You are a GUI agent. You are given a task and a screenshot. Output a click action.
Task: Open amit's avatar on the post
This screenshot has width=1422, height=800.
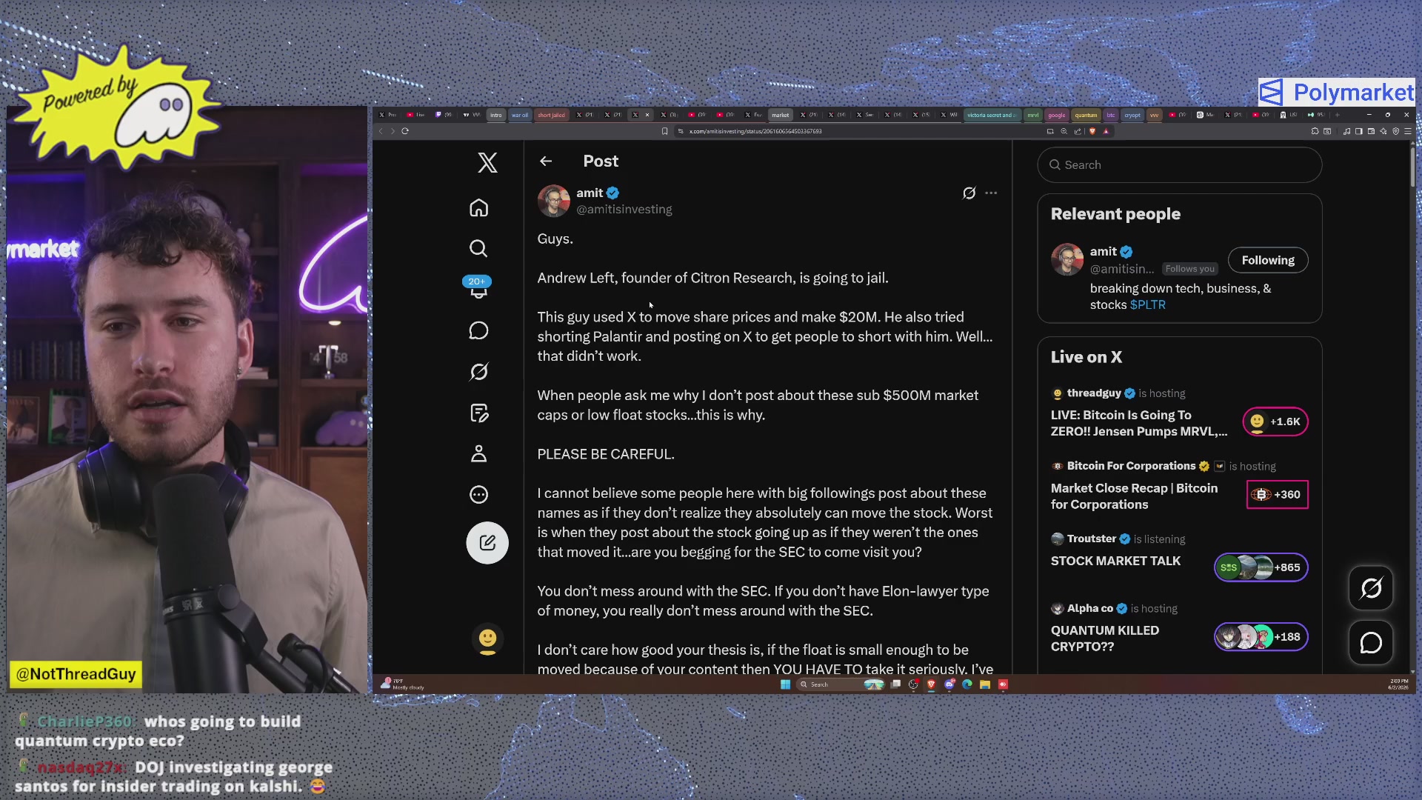pyautogui.click(x=553, y=201)
